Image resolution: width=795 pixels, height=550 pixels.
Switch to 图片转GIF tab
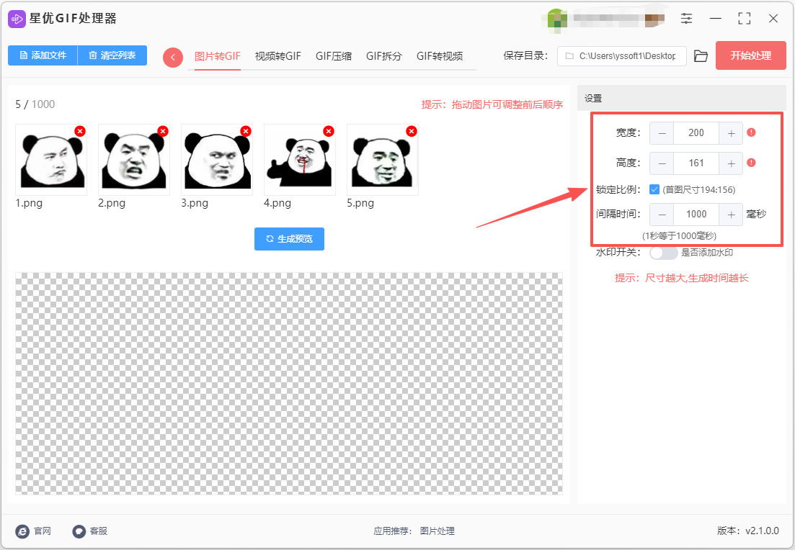218,56
